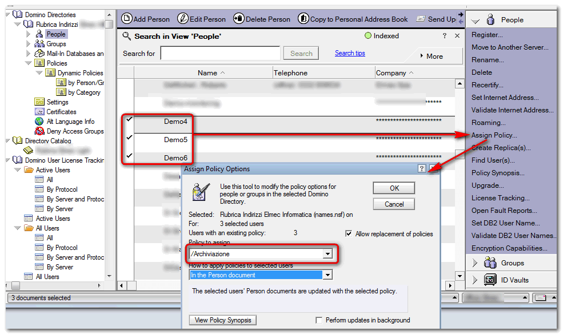
Task: Click the Deny Access Groups icon
Action: pyautogui.click(x=39, y=131)
